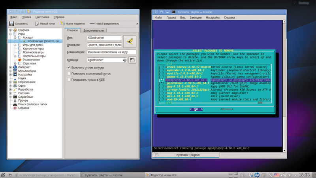
Task: Click the US flag keyboard layout icon
Action: pyautogui.click(x=276, y=175)
